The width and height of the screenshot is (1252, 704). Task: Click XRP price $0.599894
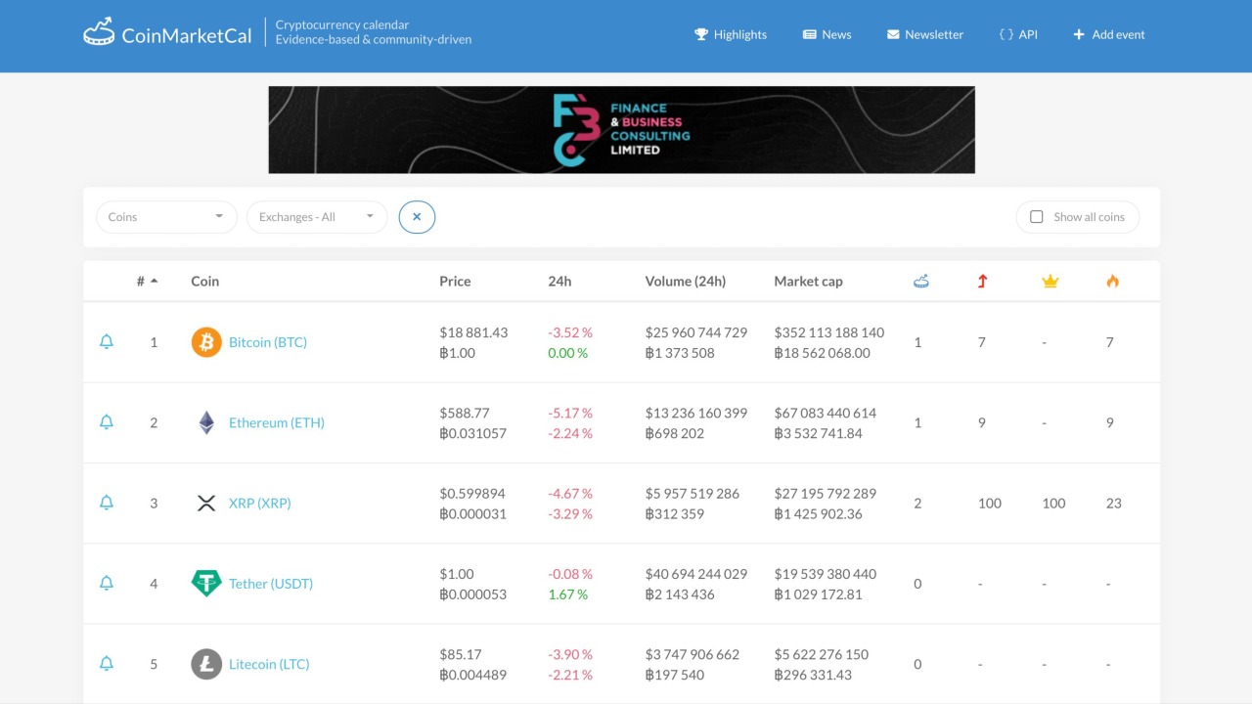point(473,493)
